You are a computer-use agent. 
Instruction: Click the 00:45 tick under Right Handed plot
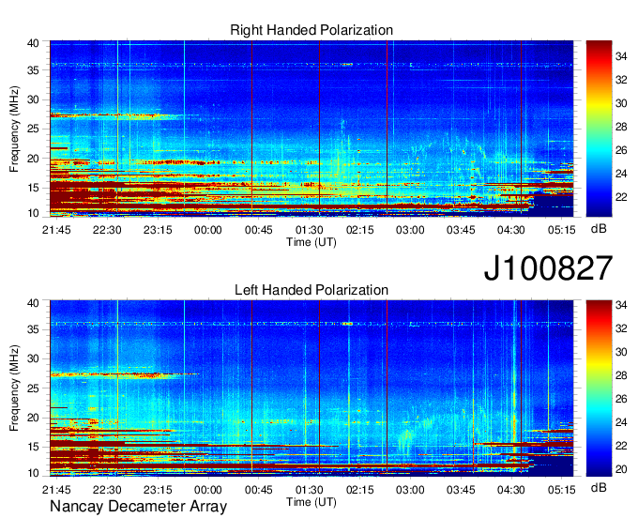click(258, 230)
